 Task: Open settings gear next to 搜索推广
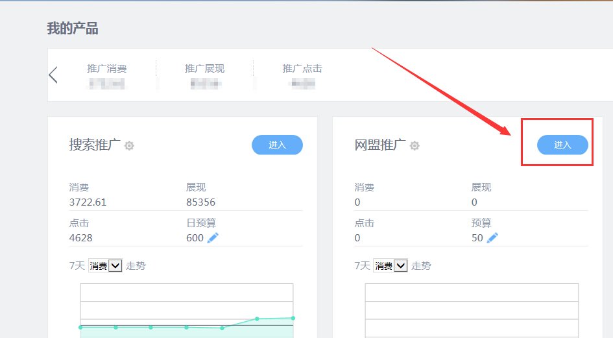(129, 146)
